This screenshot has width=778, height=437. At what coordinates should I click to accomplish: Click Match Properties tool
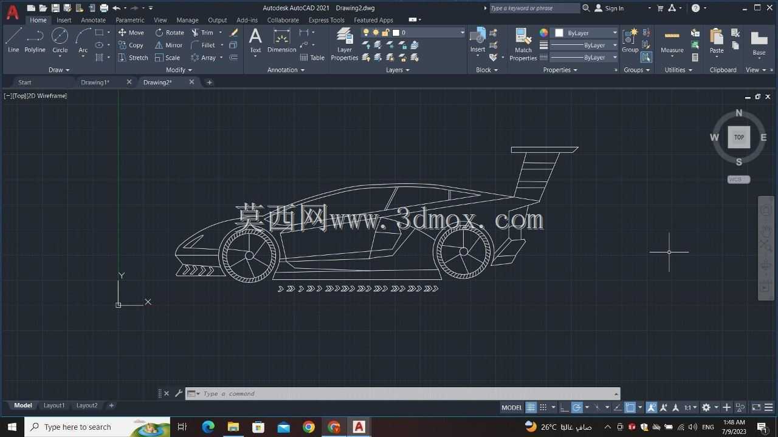tap(523, 44)
